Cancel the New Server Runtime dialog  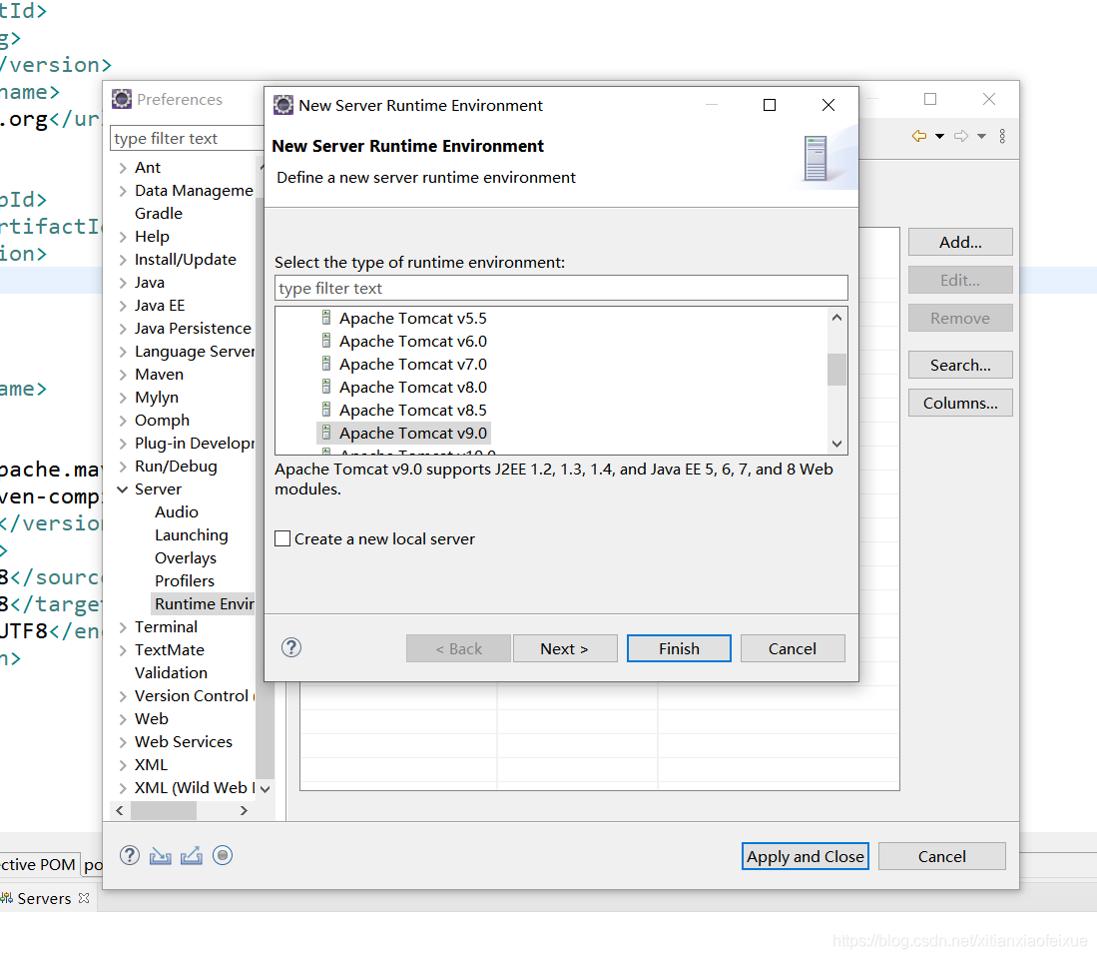tap(792, 648)
